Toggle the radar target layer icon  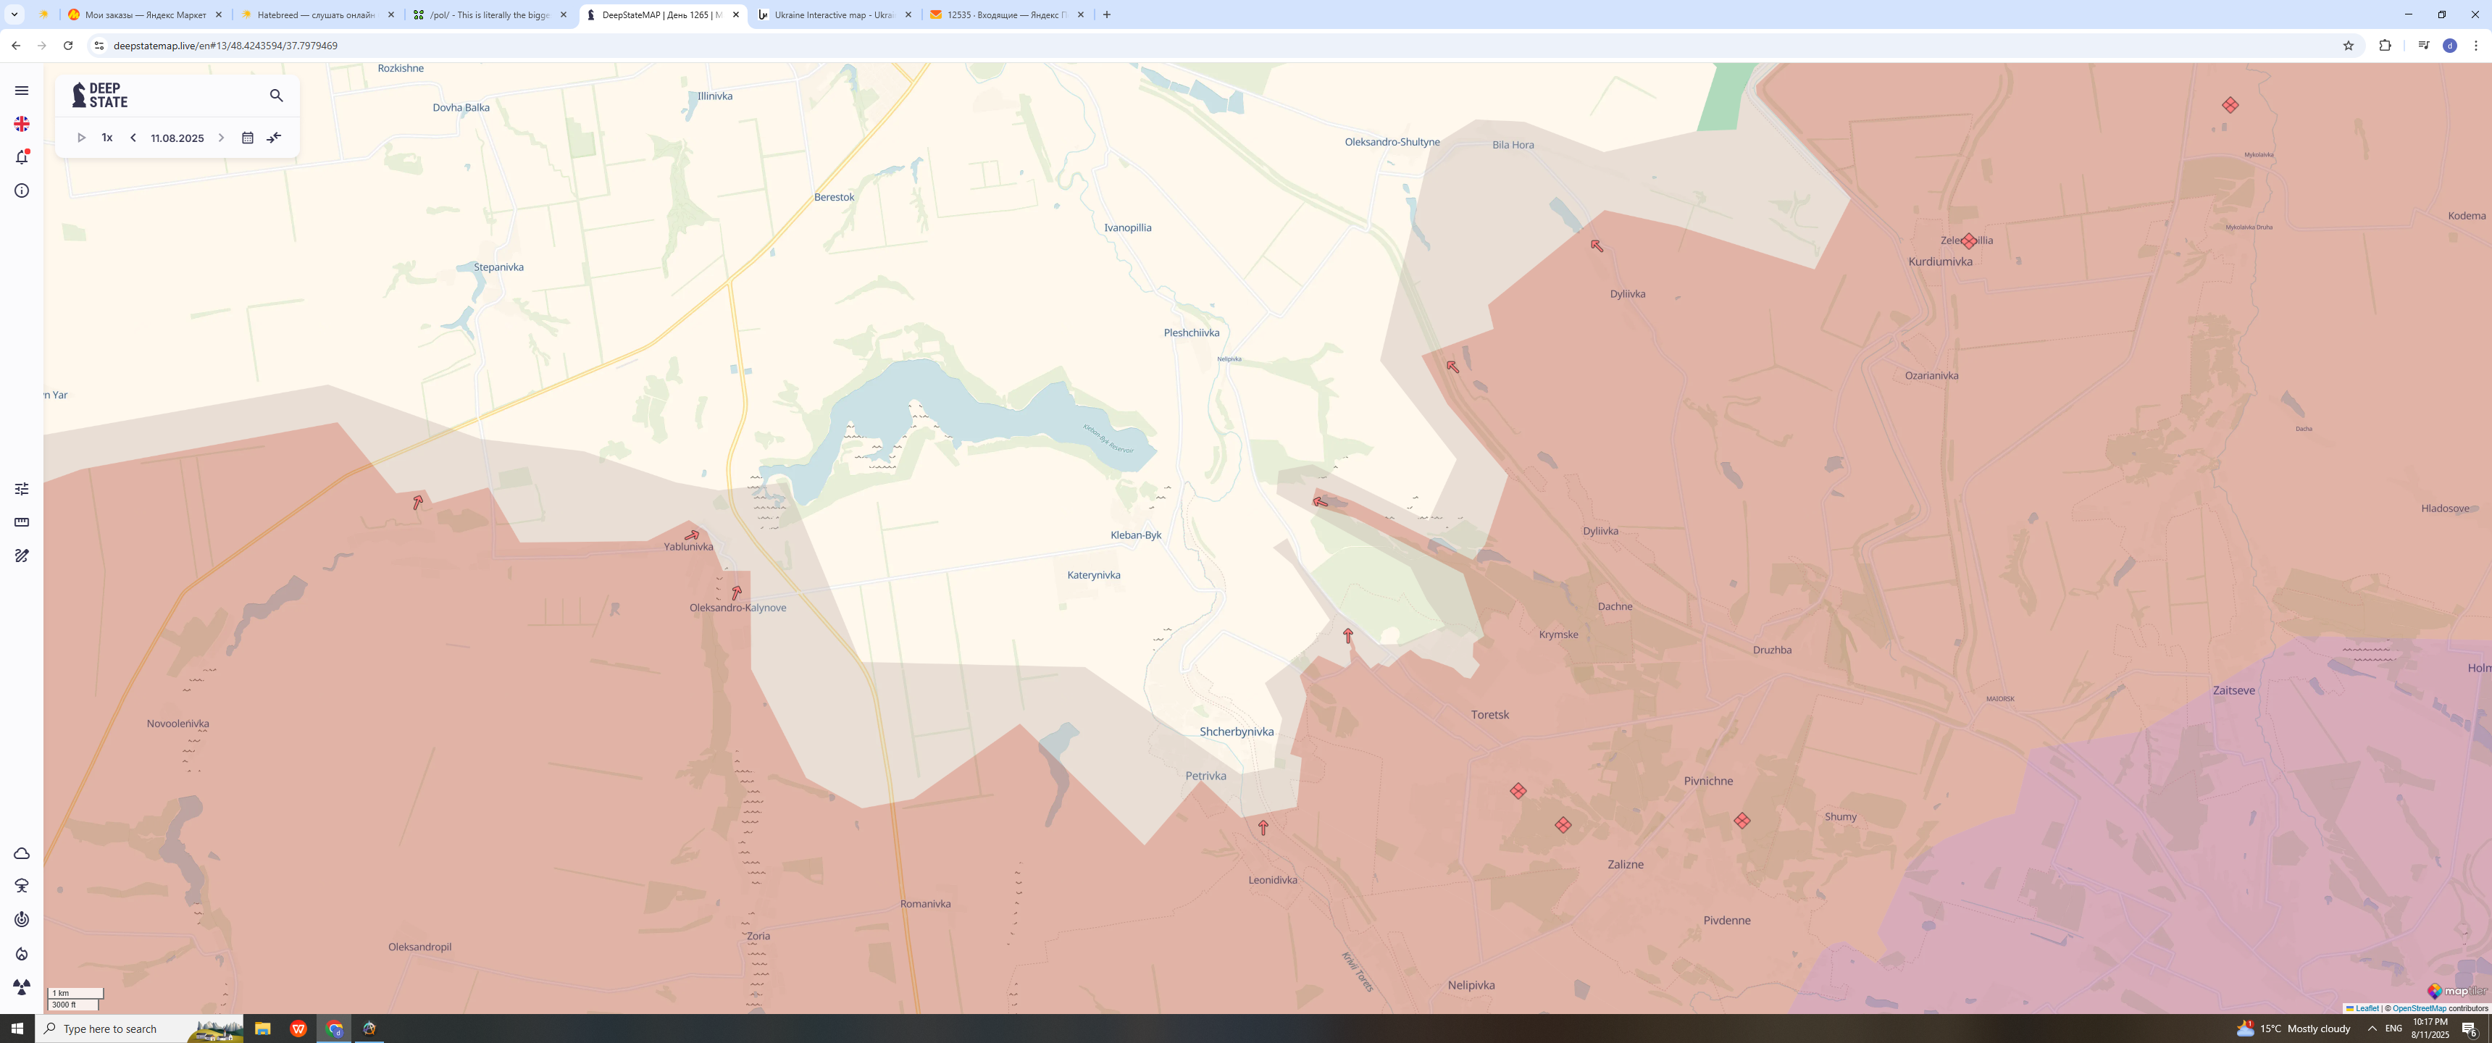21,919
